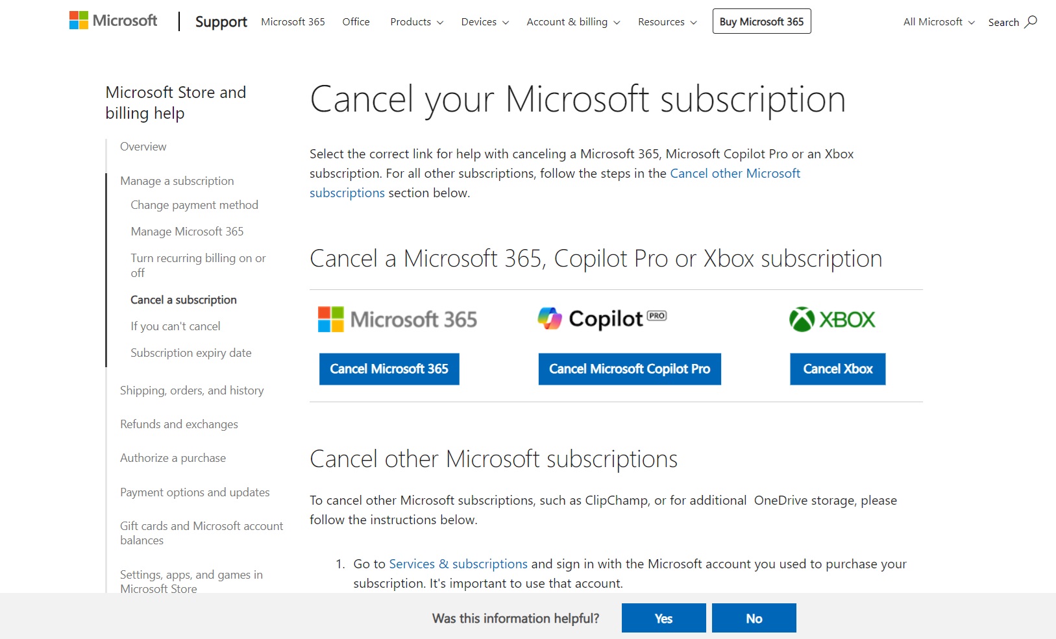Image resolution: width=1056 pixels, height=639 pixels.
Task: Open the Services & subscriptions link
Action: (x=458, y=564)
